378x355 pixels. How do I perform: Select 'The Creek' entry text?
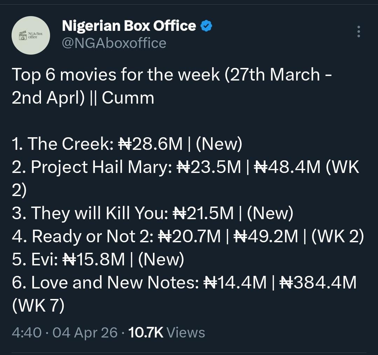point(68,144)
